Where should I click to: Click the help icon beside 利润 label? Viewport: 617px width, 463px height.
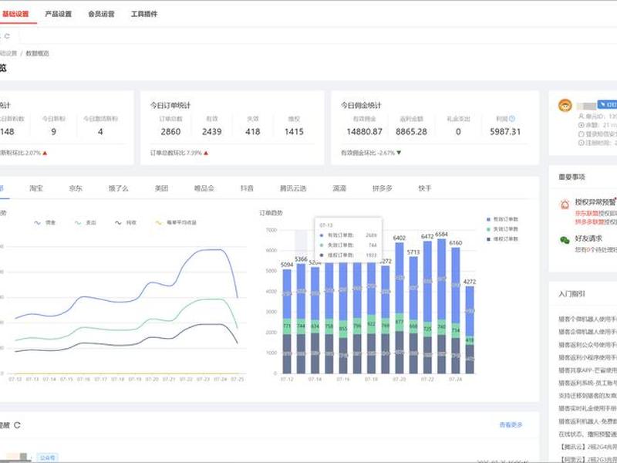point(512,119)
